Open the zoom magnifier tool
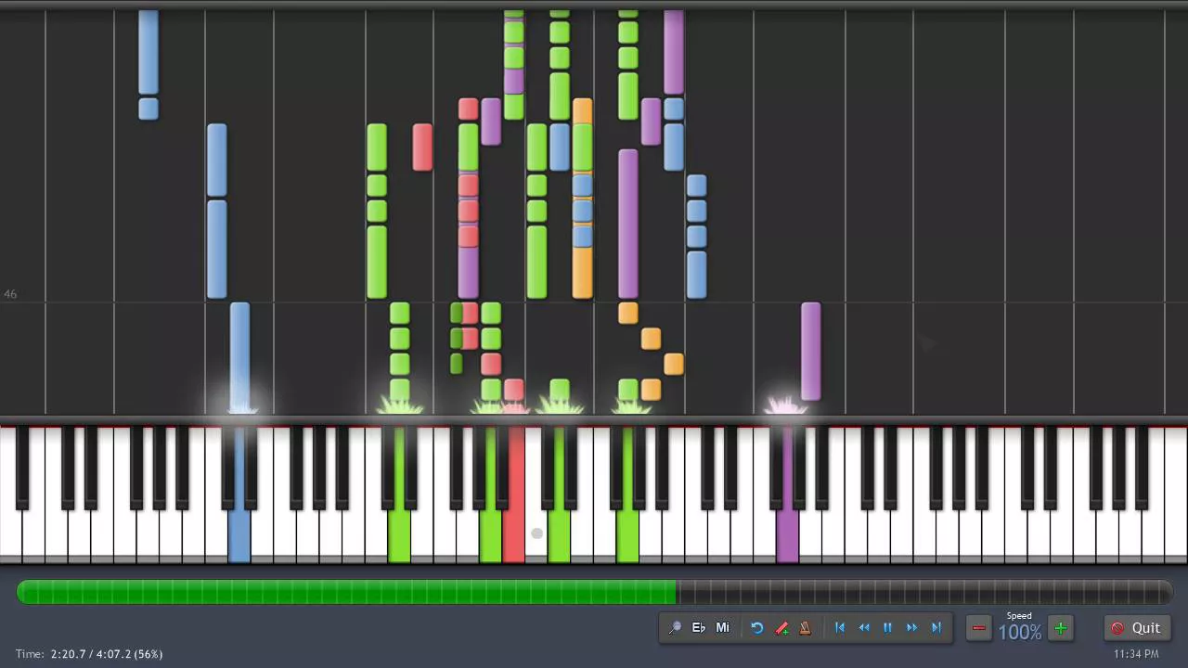The image size is (1188, 668). coord(675,628)
